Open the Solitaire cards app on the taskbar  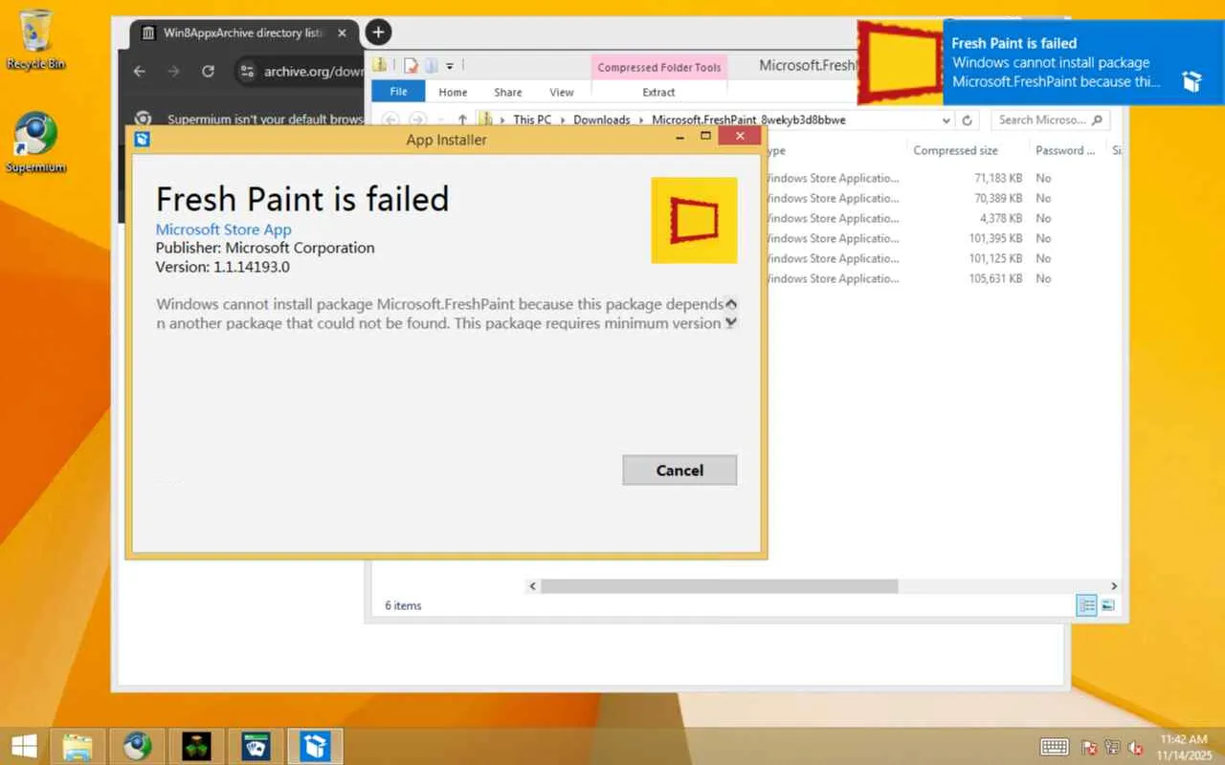pos(256,746)
